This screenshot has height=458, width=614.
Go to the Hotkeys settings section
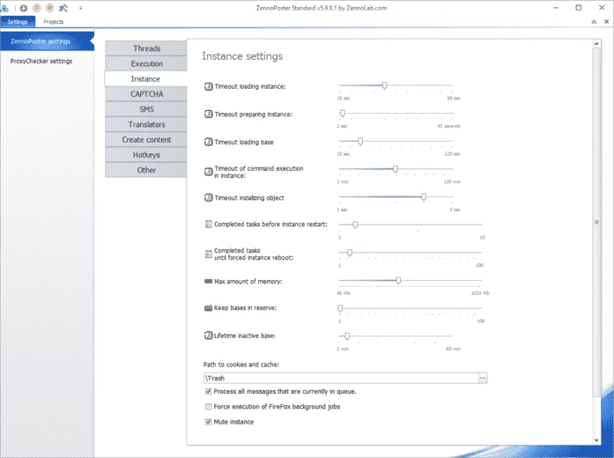(145, 155)
